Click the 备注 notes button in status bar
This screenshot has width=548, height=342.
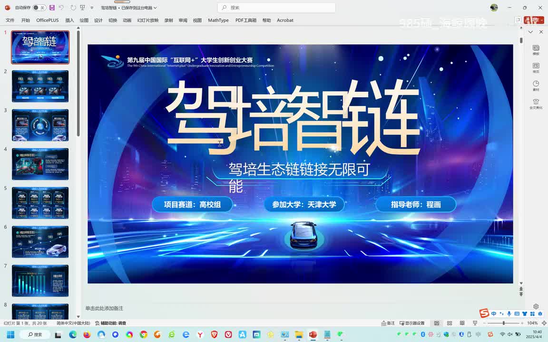[x=388, y=323]
